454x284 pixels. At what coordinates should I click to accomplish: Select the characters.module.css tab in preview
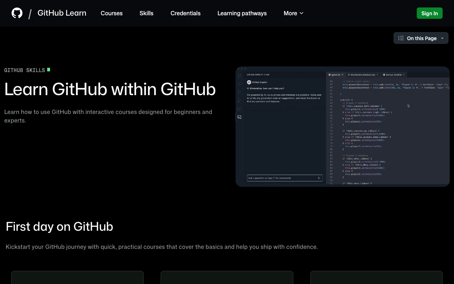pyautogui.click(x=363, y=75)
